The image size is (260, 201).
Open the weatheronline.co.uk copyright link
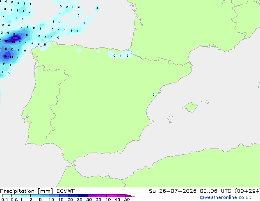pyautogui.click(x=226, y=197)
